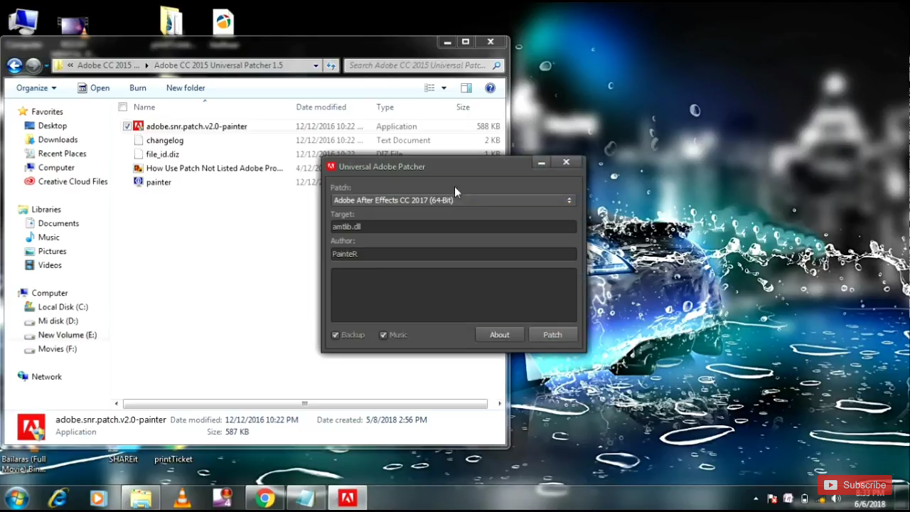Create a New folder from toolbar

click(x=186, y=88)
